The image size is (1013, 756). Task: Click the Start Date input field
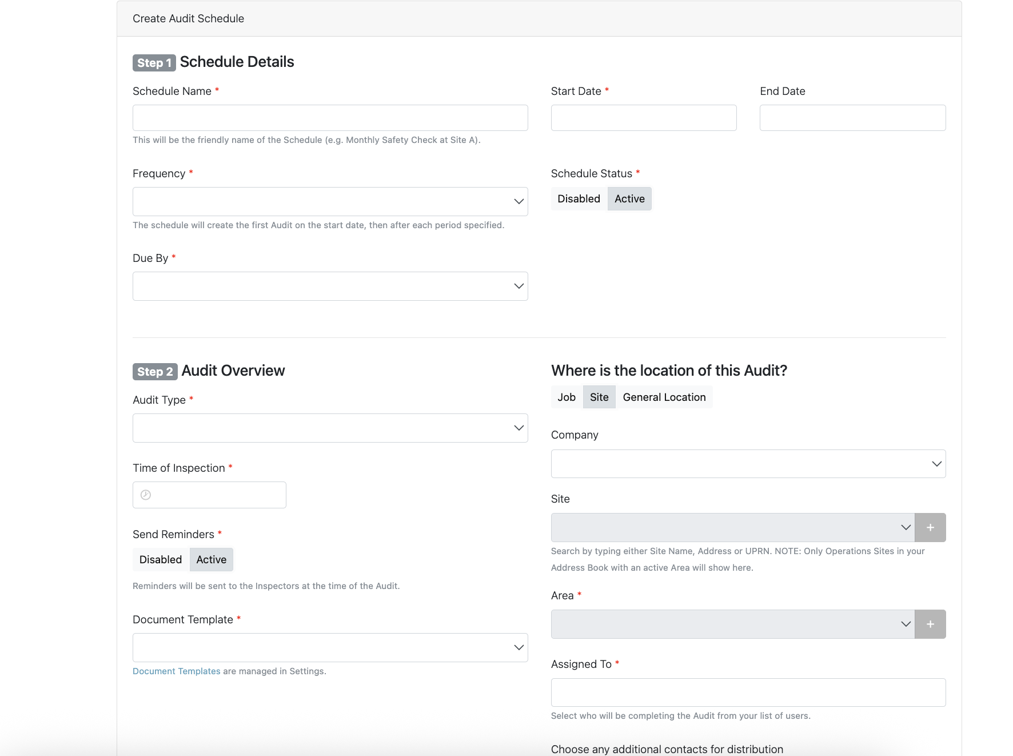[x=644, y=118]
